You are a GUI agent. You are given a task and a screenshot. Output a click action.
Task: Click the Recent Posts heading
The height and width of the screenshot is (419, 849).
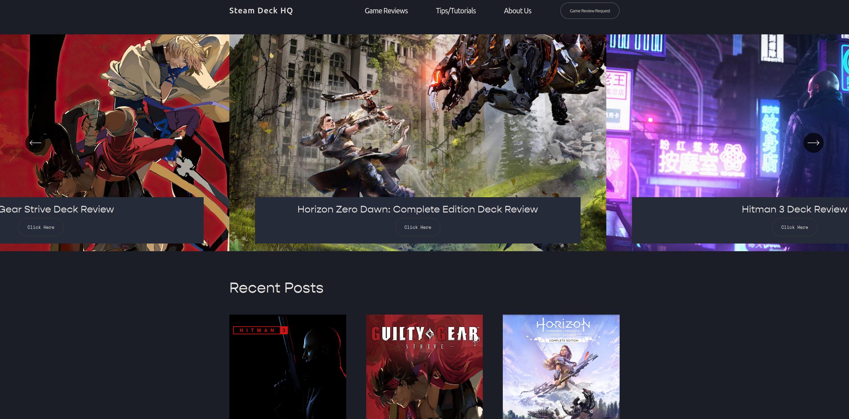click(x=276, y=288)
